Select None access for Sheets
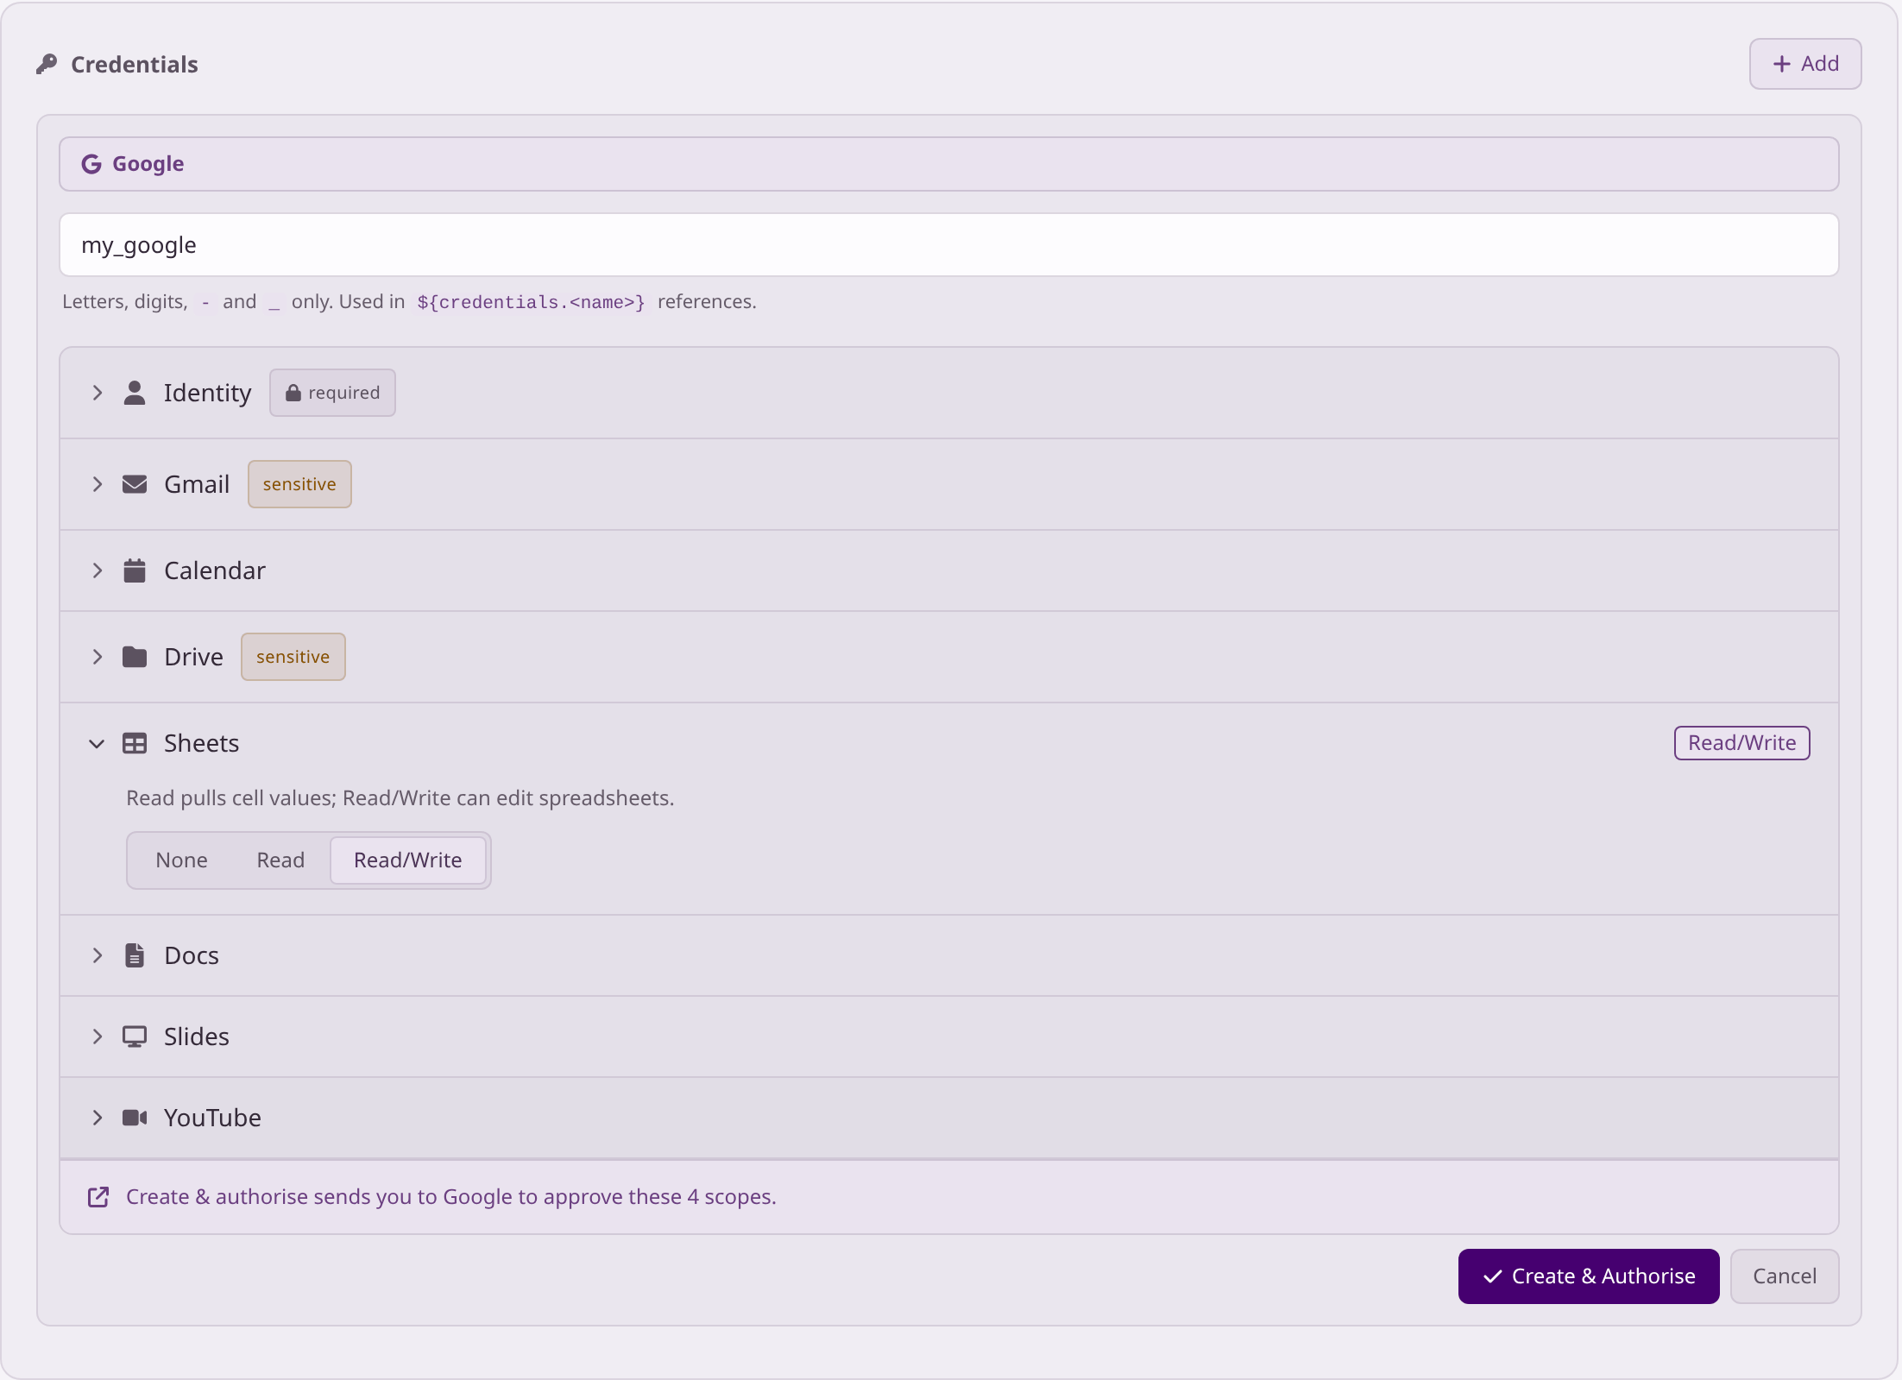The height and width of the screenshot is (1380, 1902). point(182,860)
